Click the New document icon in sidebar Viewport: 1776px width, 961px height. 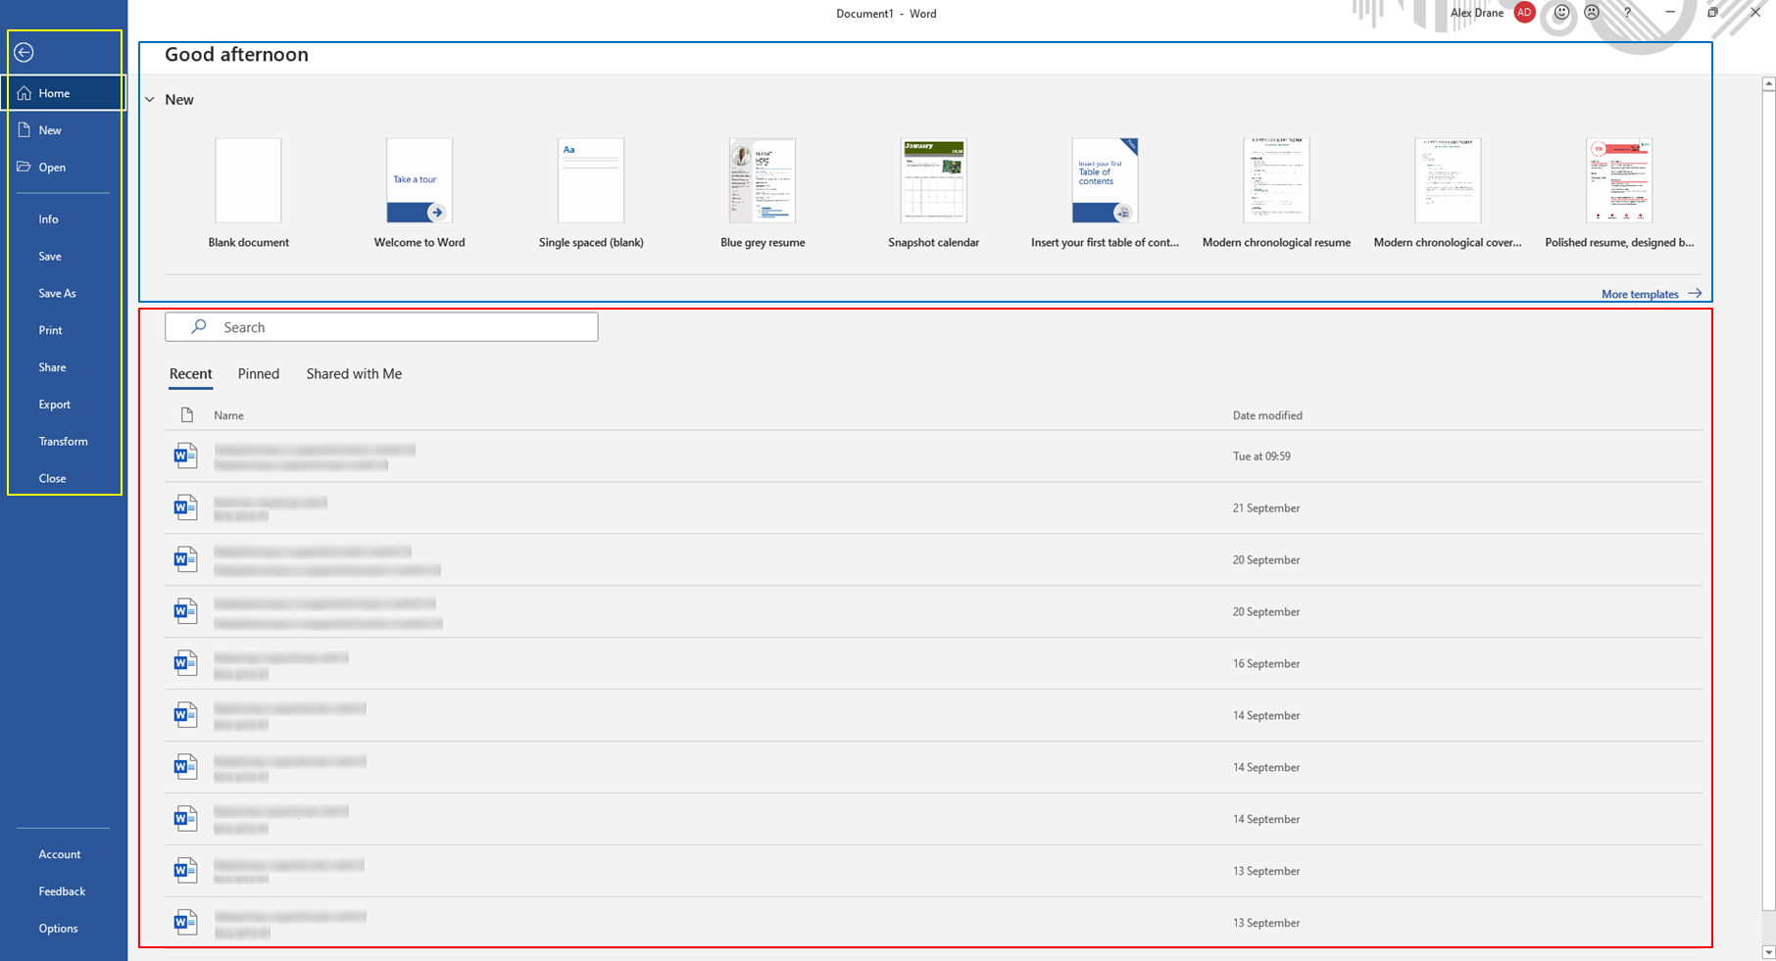click(25, 130)
